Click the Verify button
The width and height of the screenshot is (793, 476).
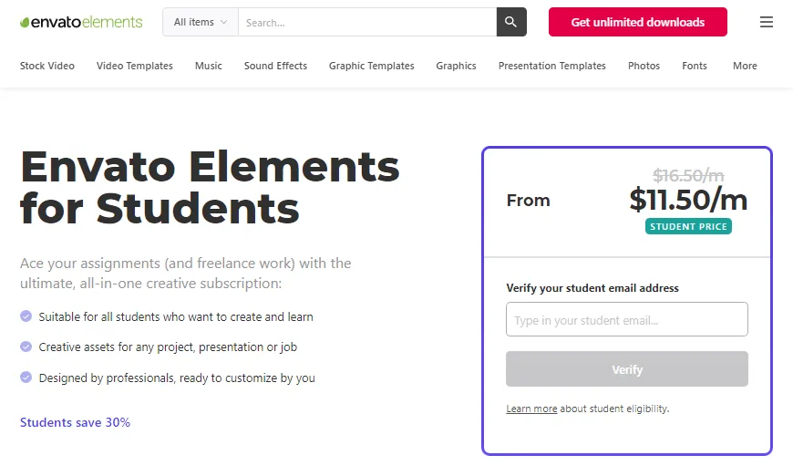click(626, 368)
